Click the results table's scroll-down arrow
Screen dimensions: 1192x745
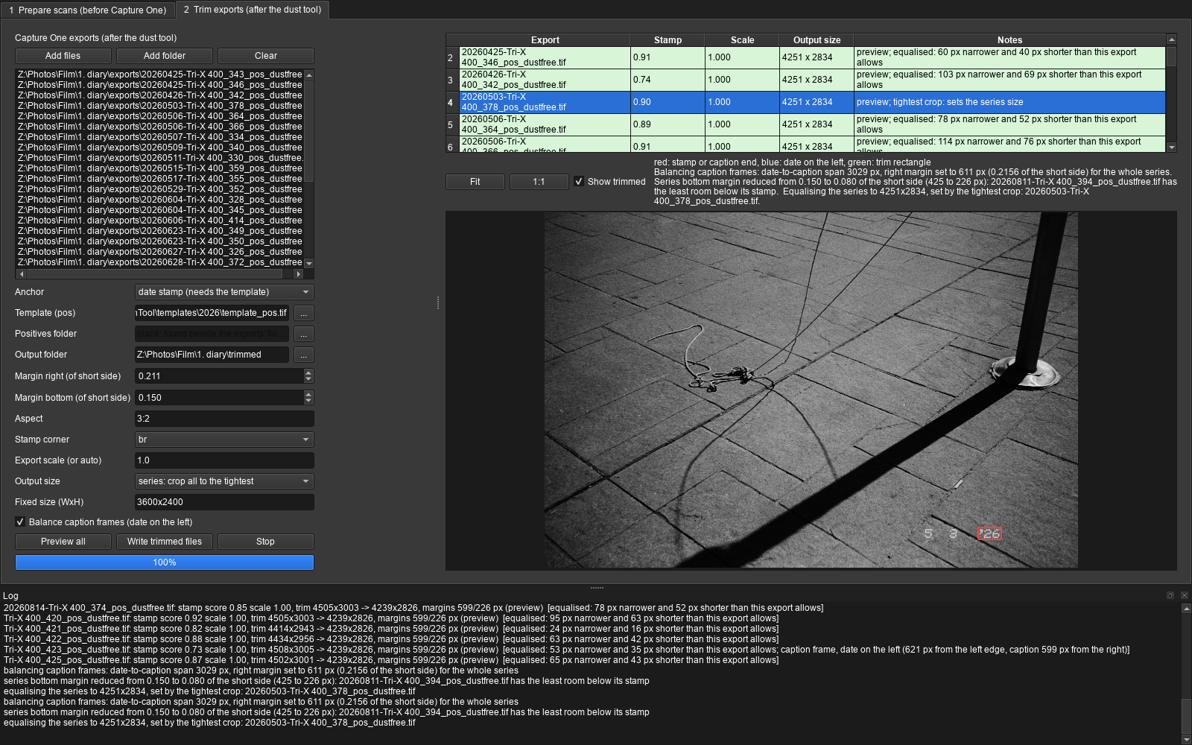click(1171, 148)
